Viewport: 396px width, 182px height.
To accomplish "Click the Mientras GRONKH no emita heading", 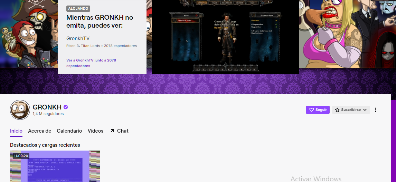I will 100,21.
